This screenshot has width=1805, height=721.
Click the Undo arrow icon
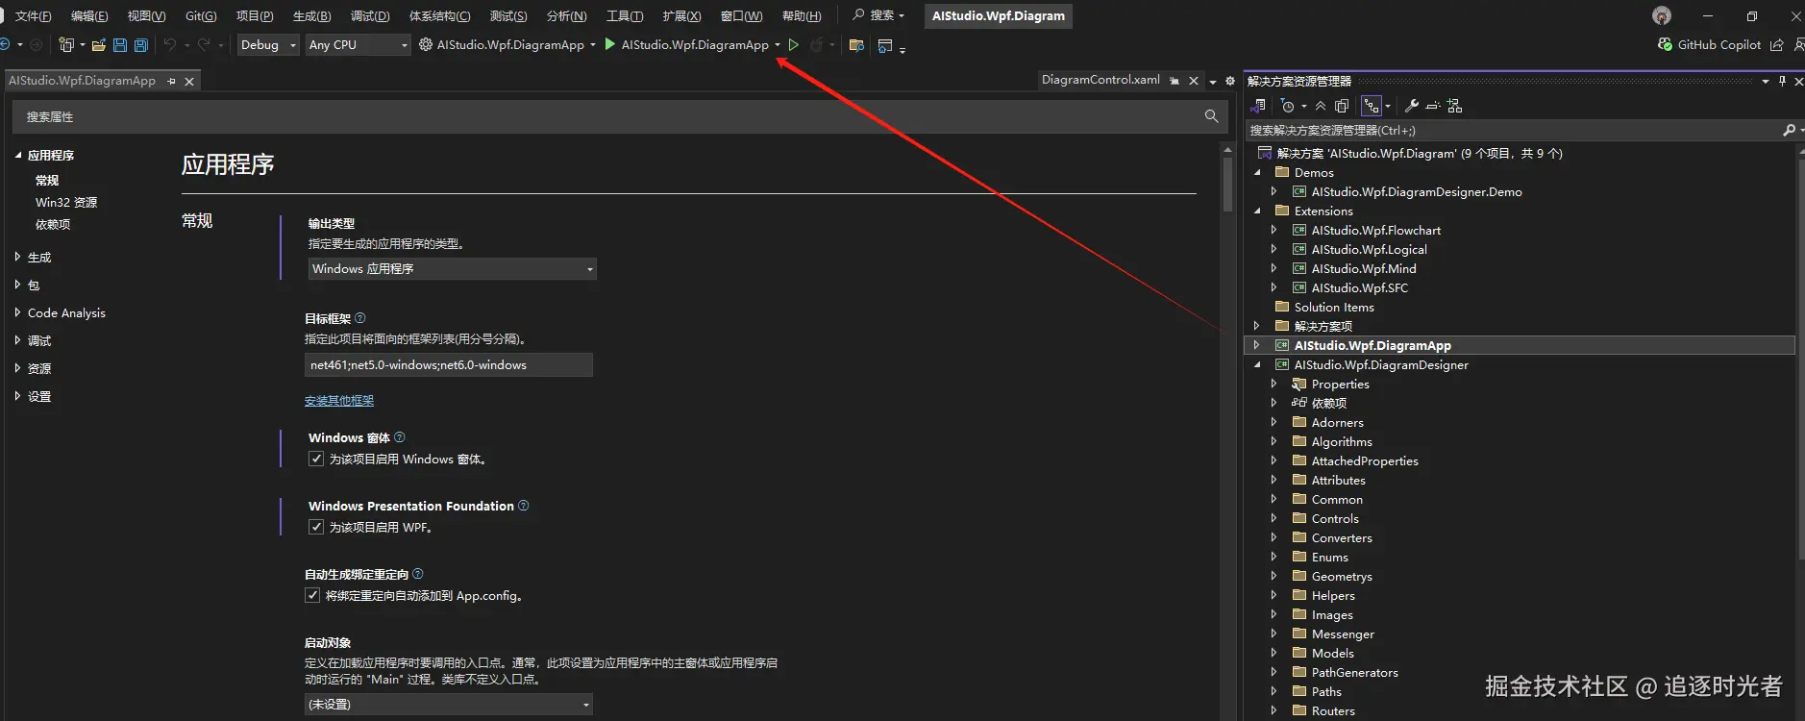(170, 45)
